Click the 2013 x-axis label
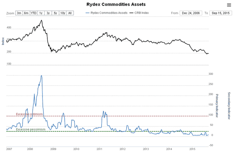Screen dimensions: 233x152 coord(146,149)
